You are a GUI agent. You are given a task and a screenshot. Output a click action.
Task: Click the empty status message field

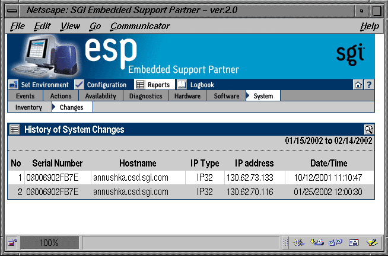[x=180, y=242]
